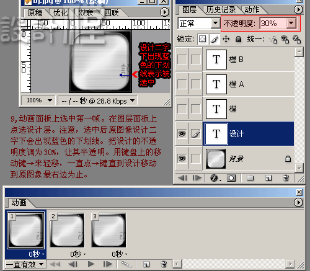Open the 正常 blend mode dropdown
Viewport: 310px width, 271px height.
coord(215,23)
